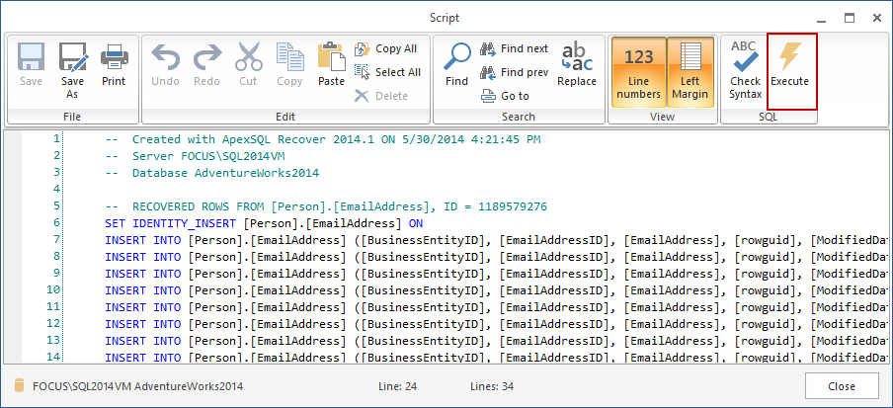Maximize the Script window
This screenshot has height=408, width=893.
[x=850, y=18]
